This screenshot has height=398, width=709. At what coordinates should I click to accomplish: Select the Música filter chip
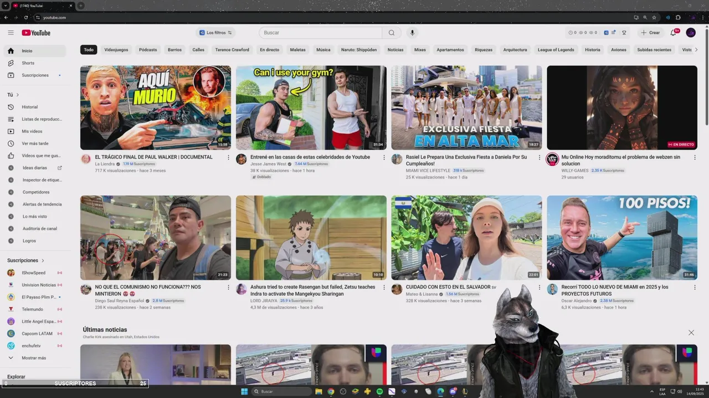323,50
